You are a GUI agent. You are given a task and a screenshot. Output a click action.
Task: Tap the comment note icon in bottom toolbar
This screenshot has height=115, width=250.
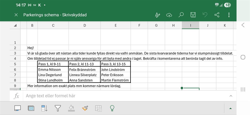click(17, 108)
